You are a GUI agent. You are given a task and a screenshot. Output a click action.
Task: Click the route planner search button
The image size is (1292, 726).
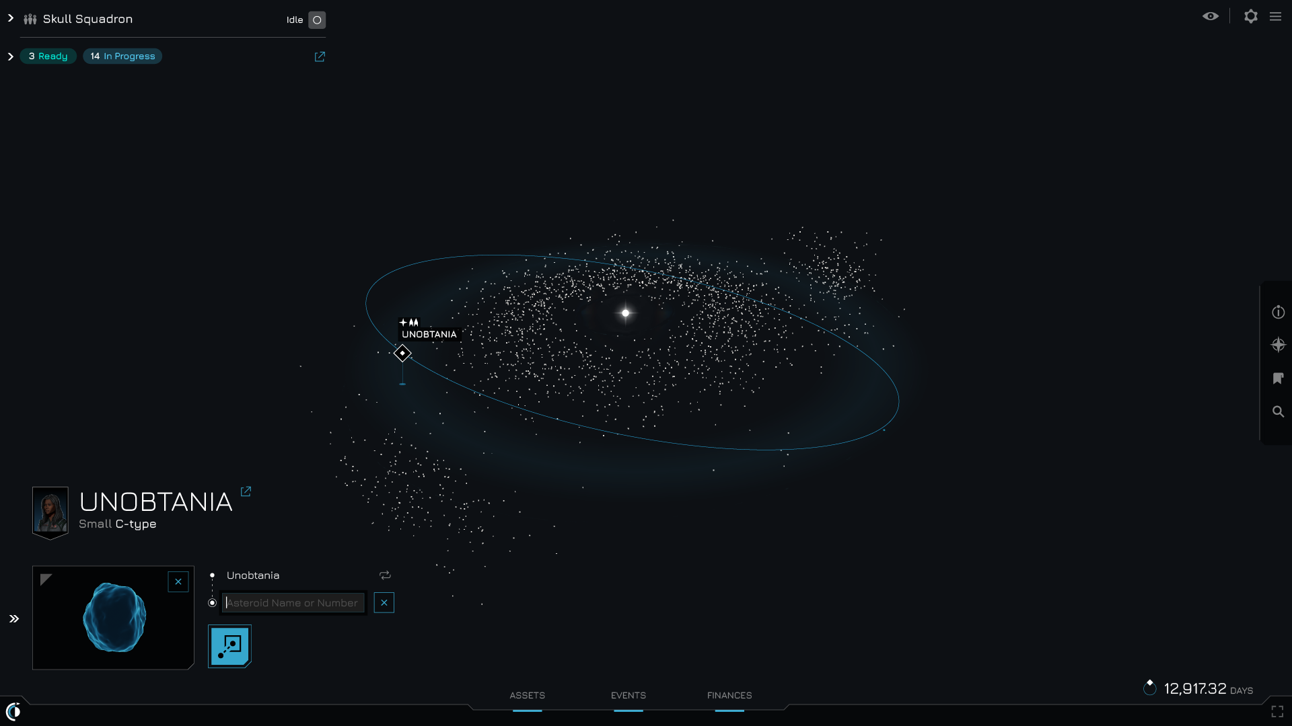click(x=229, y=647)
